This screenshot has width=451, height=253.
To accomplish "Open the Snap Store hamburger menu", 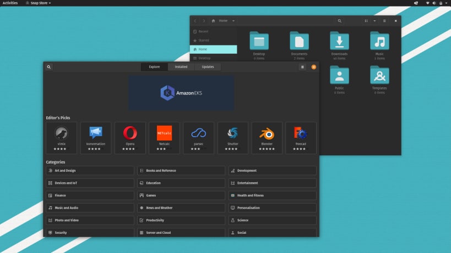I will pos(302,67).
